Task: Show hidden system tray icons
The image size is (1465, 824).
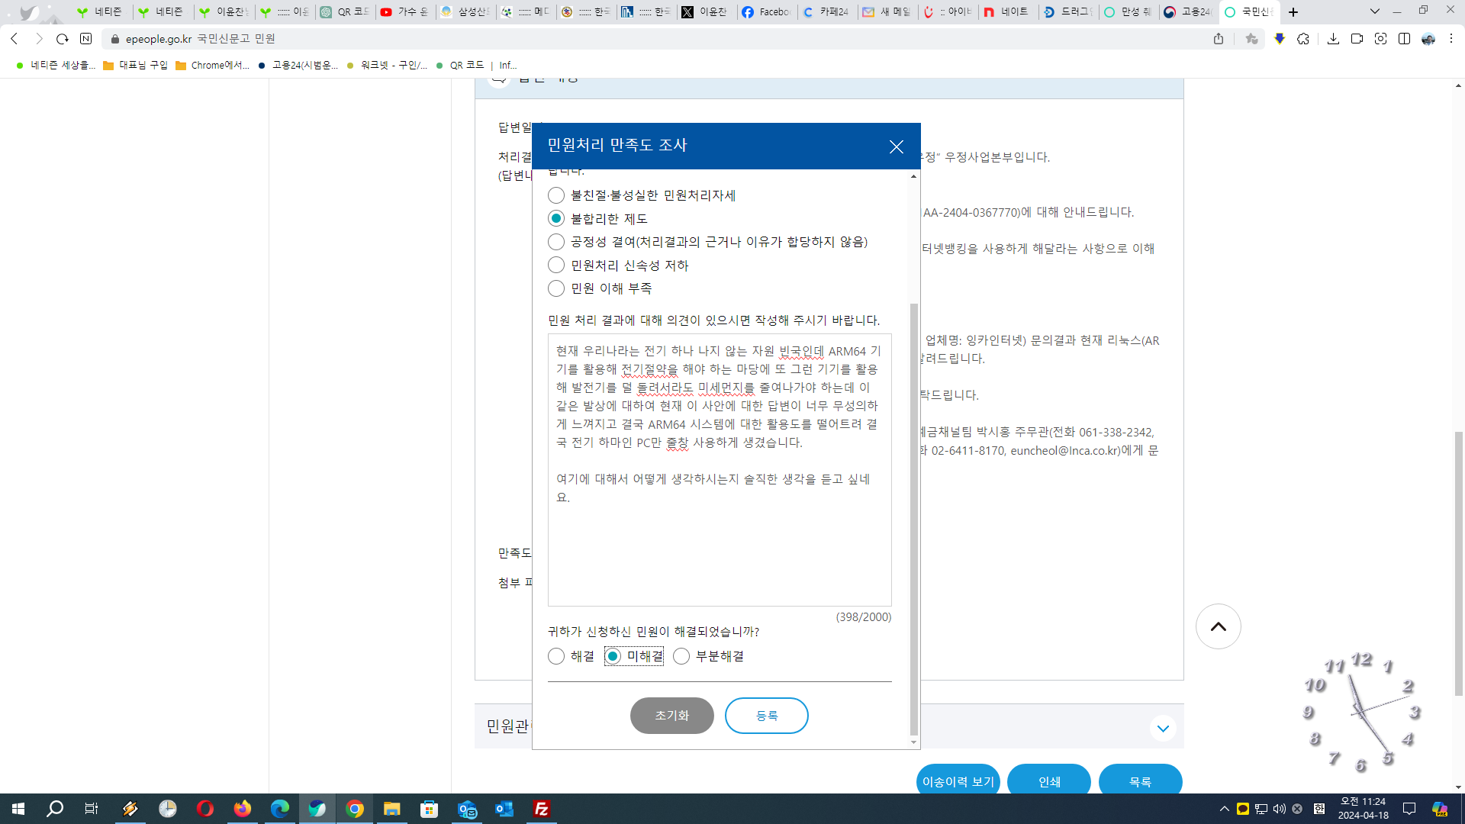Action: coord(1224,809)
